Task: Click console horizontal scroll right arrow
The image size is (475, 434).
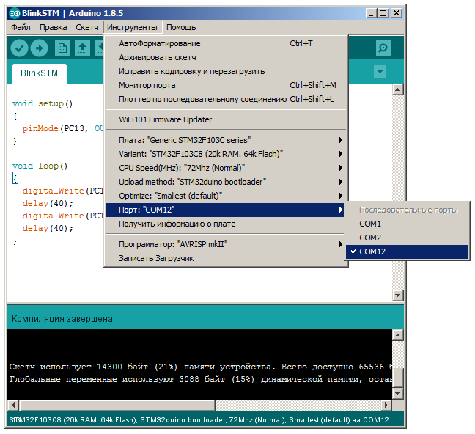Action: (386, 405)
